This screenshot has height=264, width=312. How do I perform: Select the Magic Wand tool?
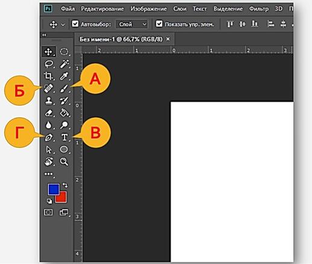coord(65,64)
